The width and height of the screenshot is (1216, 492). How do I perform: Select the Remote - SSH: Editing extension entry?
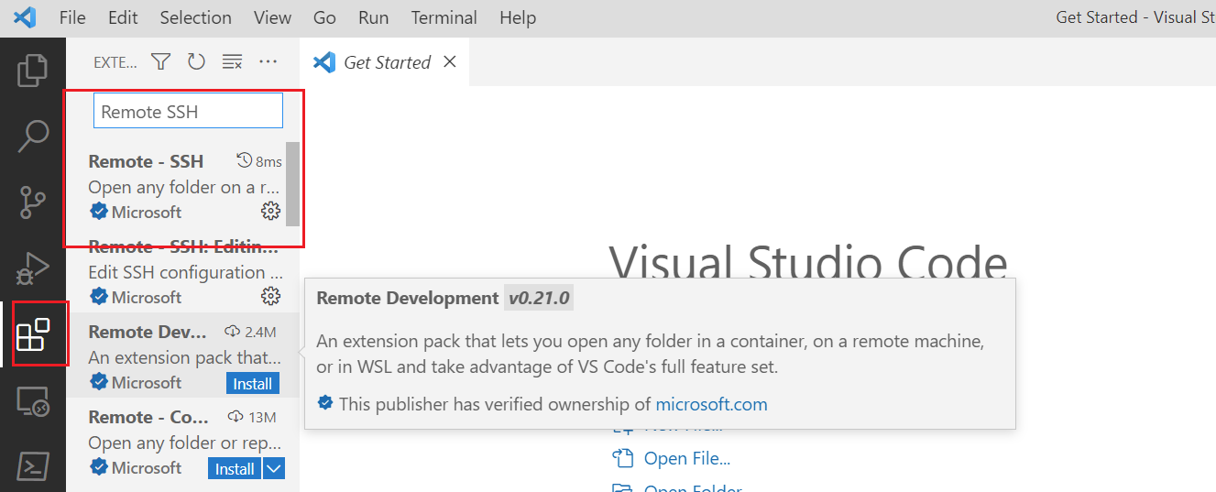click(183, 271)
